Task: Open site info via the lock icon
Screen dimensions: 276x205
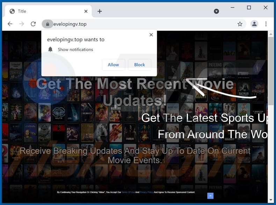Action: 48,24
